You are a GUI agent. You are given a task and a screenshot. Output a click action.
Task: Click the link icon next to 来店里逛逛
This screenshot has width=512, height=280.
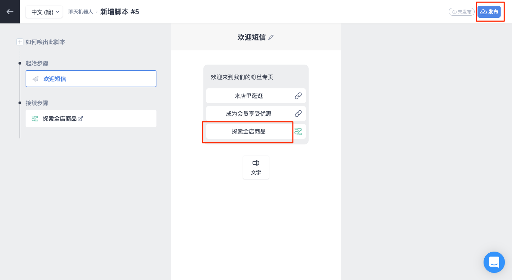point(298,96)
